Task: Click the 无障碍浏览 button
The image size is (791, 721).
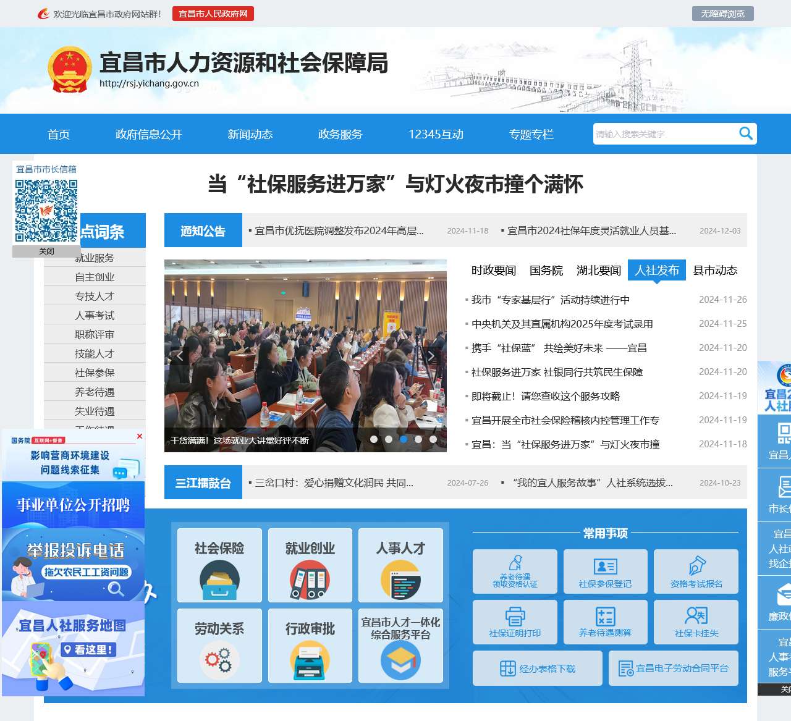Action: click(722, 14)
